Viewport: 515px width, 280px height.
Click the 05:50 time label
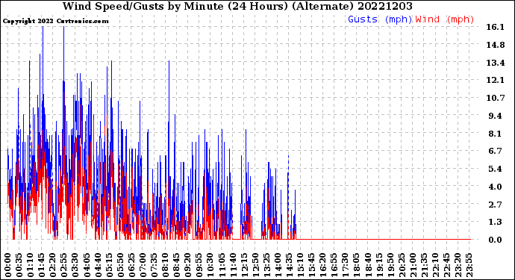click(120, 265)
